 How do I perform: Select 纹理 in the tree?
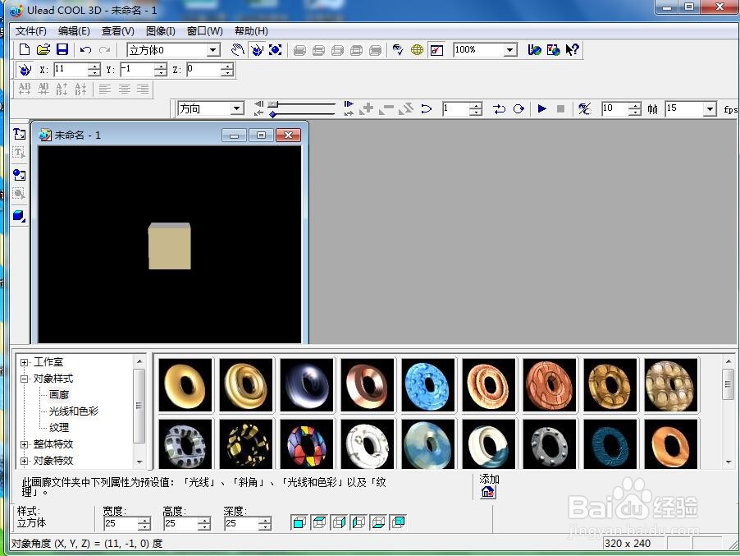[59, 428]
